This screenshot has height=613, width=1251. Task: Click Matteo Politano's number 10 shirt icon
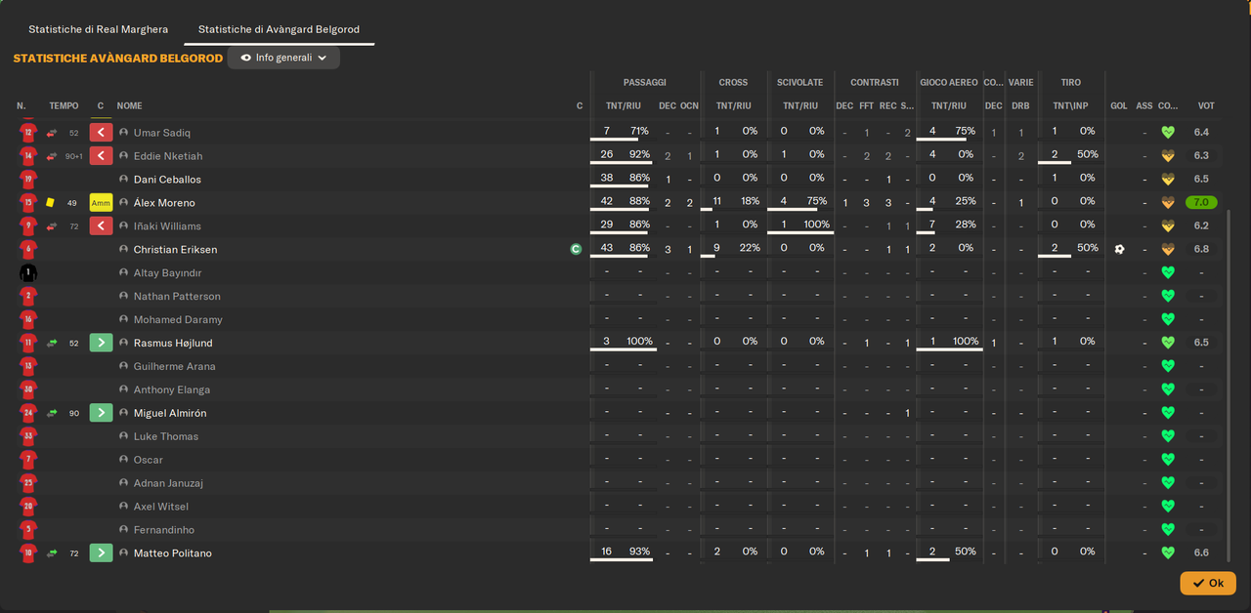click(28, 553)
